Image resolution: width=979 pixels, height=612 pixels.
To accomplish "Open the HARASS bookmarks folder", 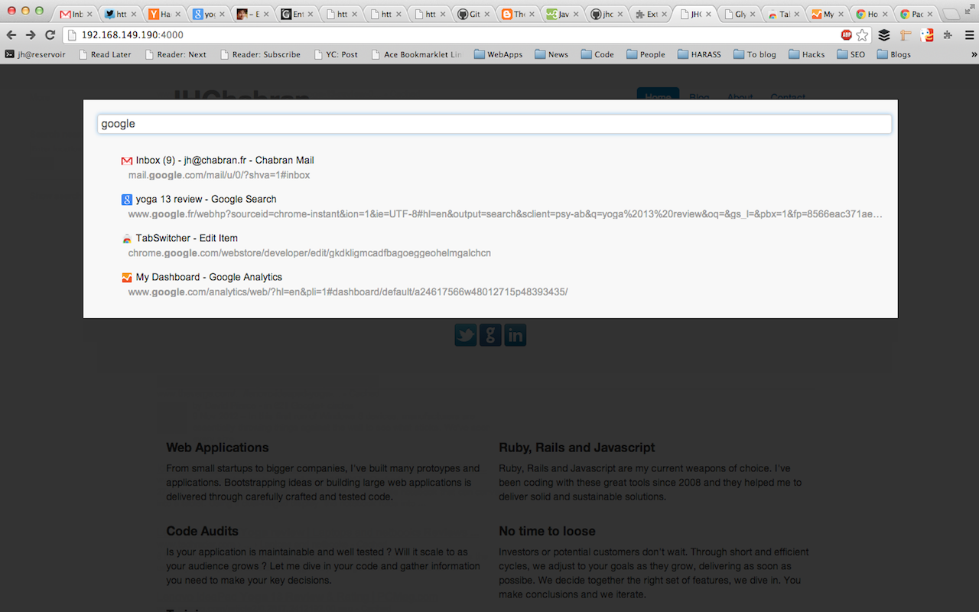I will (699, 54).
